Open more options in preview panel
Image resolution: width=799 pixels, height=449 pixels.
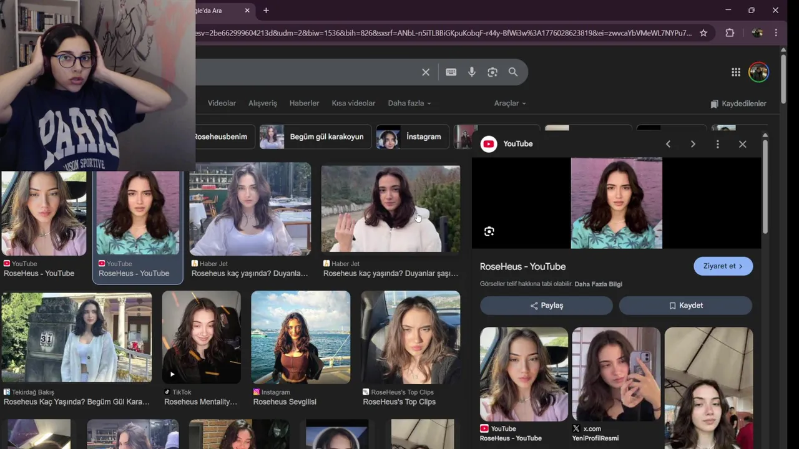718,144
